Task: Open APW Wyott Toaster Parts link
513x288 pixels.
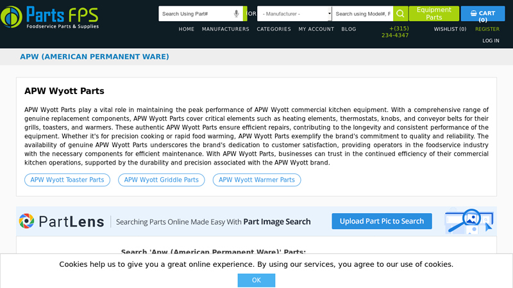Action: point(67,180)
